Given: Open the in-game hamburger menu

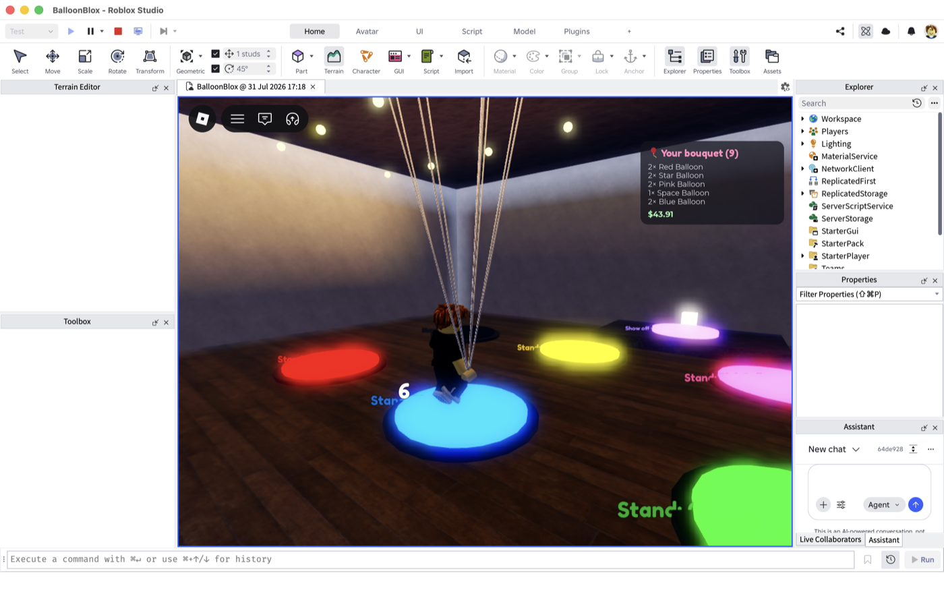Looking at the screenshot, I should (237, 119).
